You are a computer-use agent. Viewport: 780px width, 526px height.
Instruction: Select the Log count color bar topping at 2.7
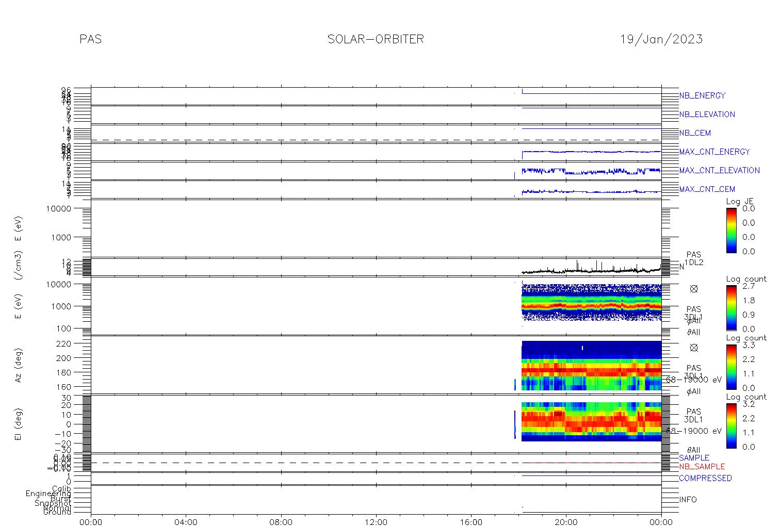(731, 307)
